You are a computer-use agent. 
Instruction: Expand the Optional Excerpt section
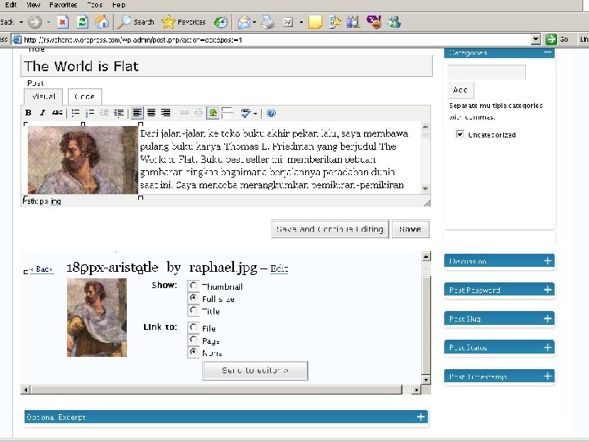click(420, 417)
